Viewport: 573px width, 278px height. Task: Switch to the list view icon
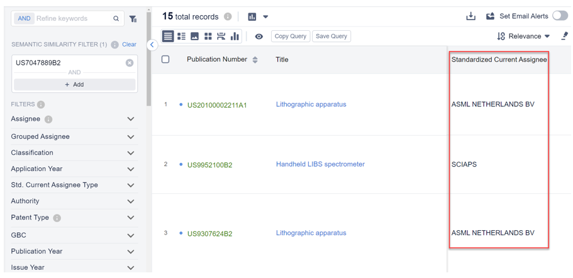coord(181,36)
